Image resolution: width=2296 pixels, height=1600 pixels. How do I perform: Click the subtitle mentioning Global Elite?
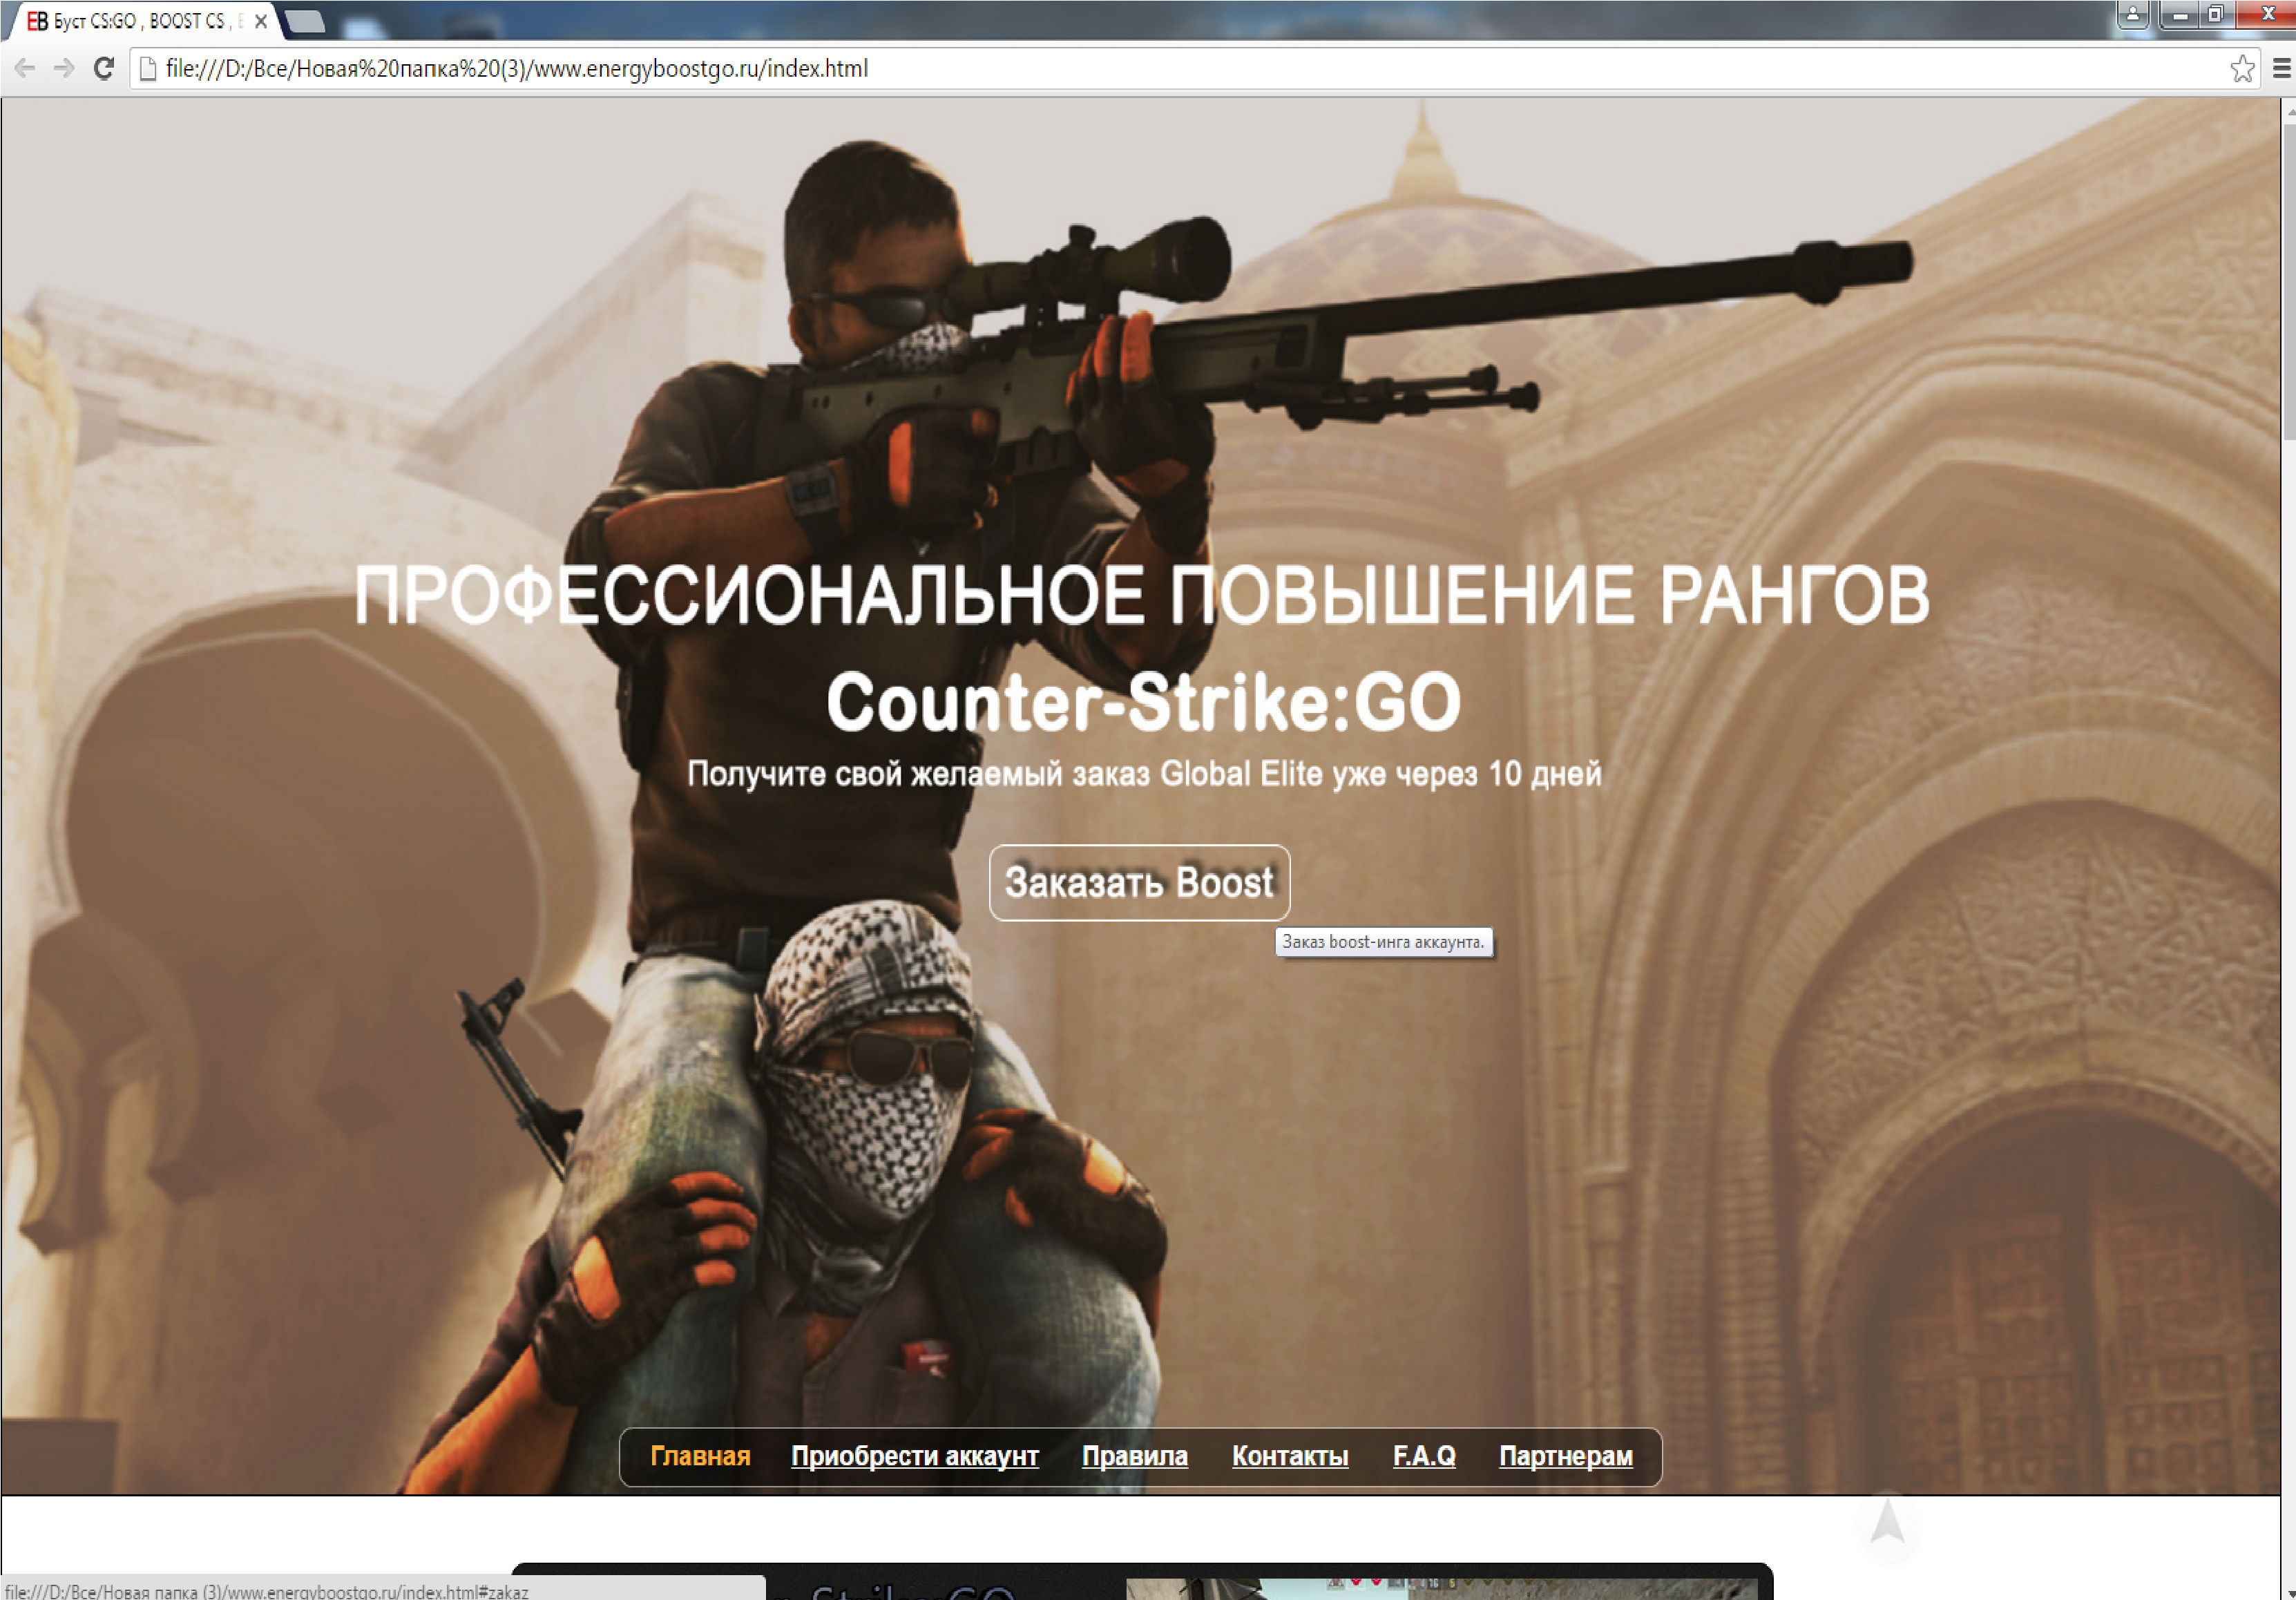point(1144,774)
